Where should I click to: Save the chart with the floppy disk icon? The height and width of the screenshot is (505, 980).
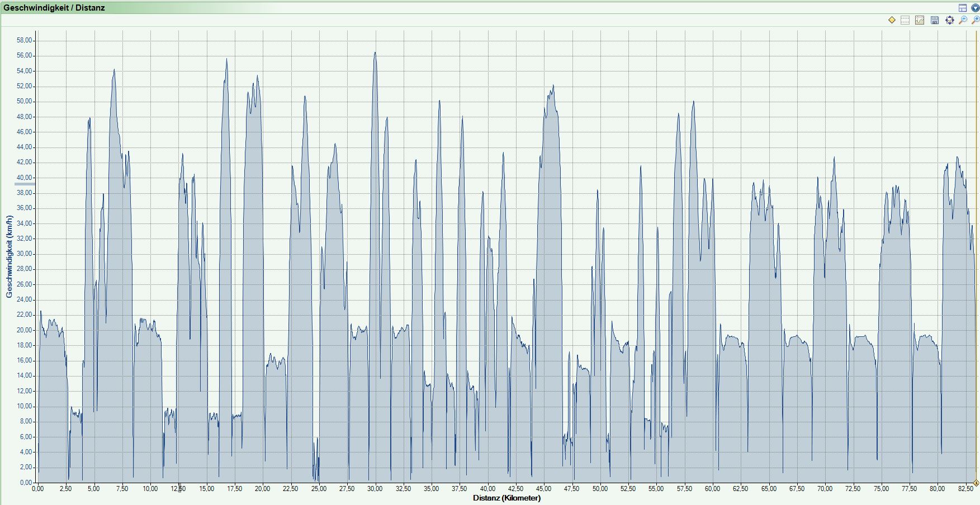(935, 20)
